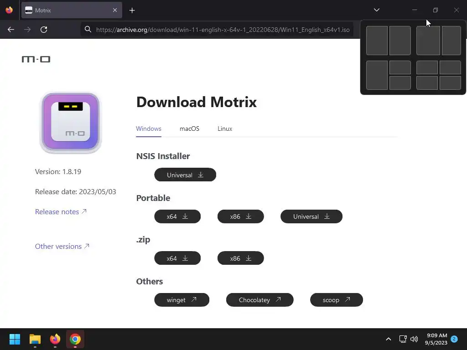Screen dimensions: 467x350
Task: Open the clock showing 9:09 AM
Action: [436, 339]
